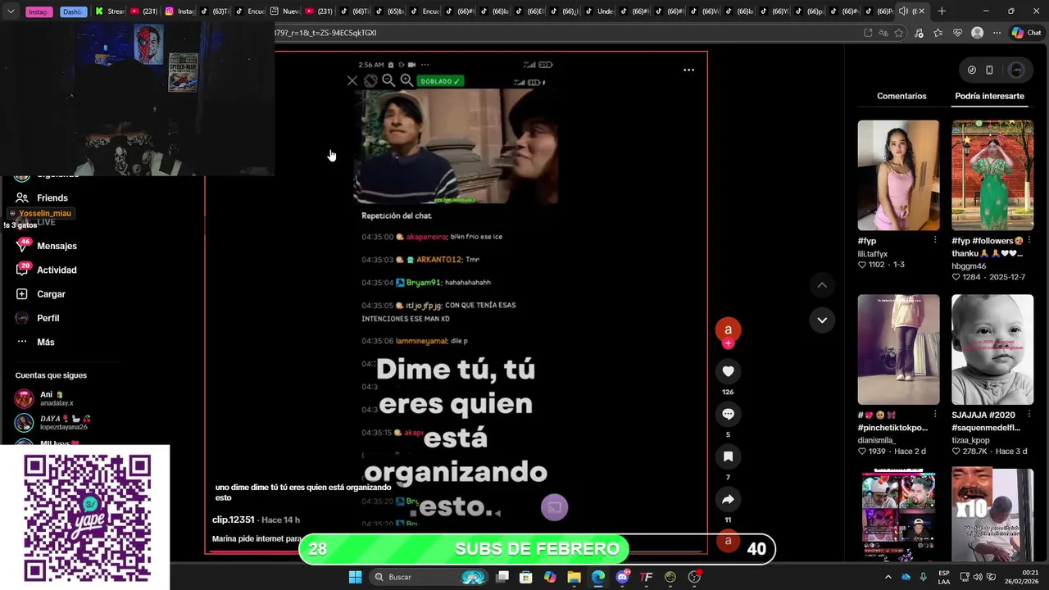Image resolution: width=1049 pixels, height=590 pixels.
Task: Open the Mensajes inbox icon
Action: 22,246
